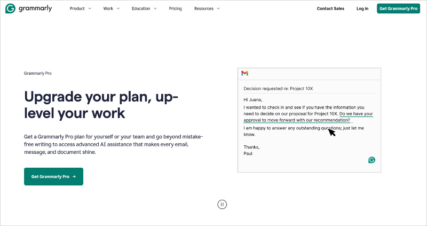
Task: Click the 'Grammarly Pro' label above the headline
Action: 37,73
